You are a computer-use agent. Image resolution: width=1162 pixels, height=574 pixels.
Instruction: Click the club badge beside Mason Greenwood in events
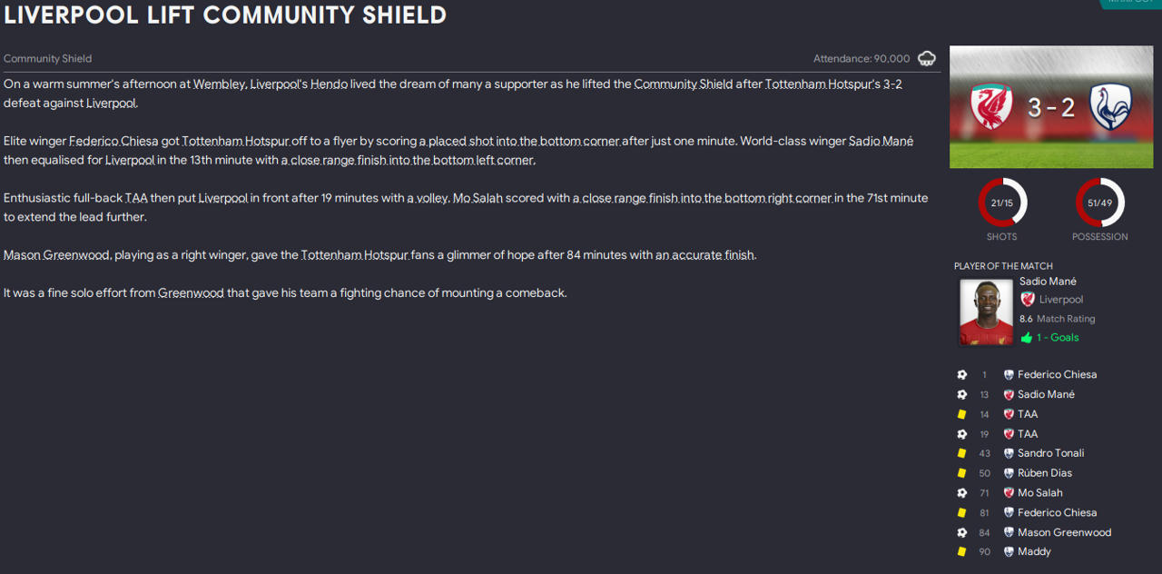[x=1009, y=533]
